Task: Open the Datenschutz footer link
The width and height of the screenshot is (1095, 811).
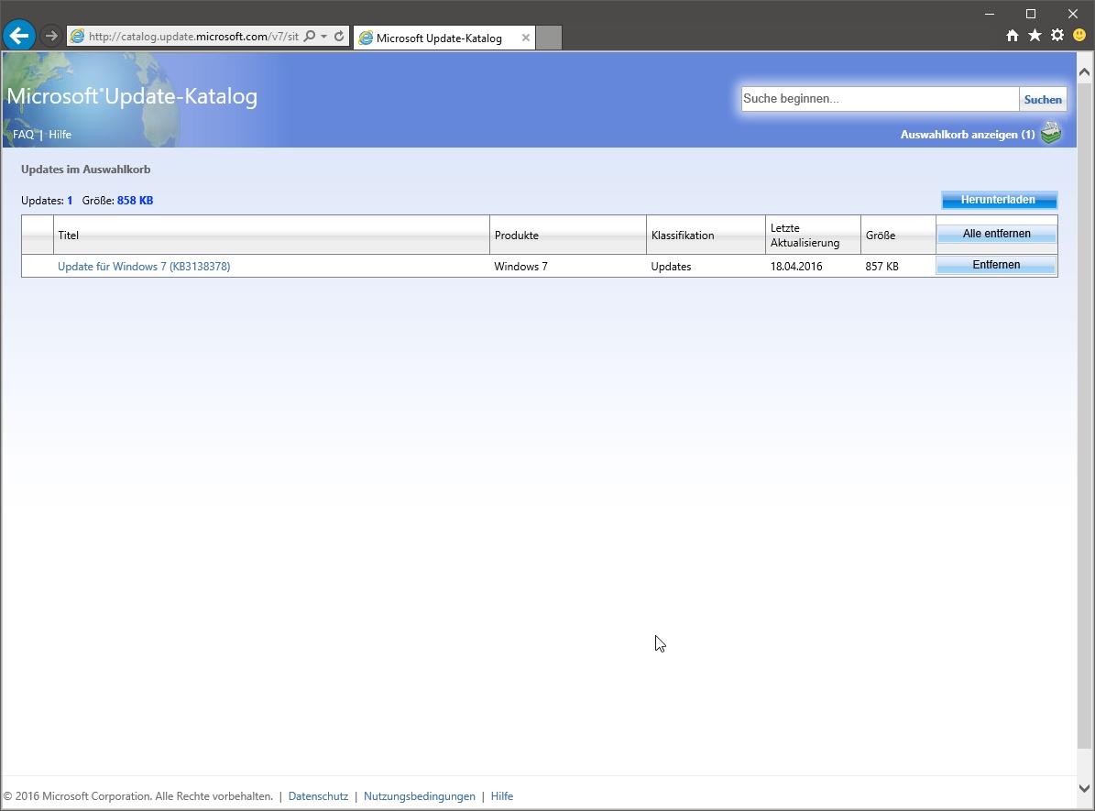Action: [319, 796]
